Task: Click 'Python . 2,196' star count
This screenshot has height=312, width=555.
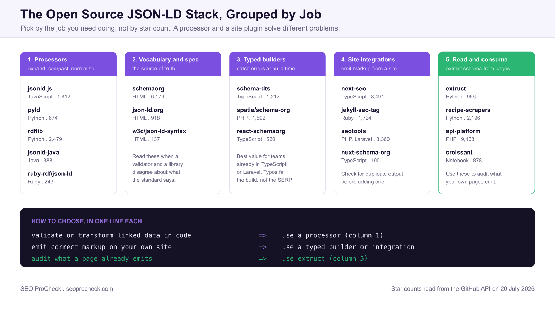Action: (x=463, y=118)
